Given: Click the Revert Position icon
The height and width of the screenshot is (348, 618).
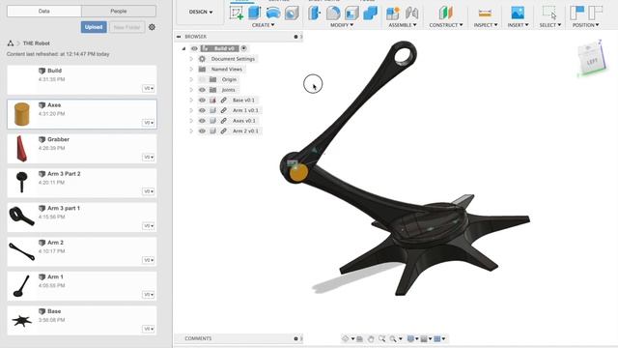Looking at the screenshot, I should tap(595, 13).
